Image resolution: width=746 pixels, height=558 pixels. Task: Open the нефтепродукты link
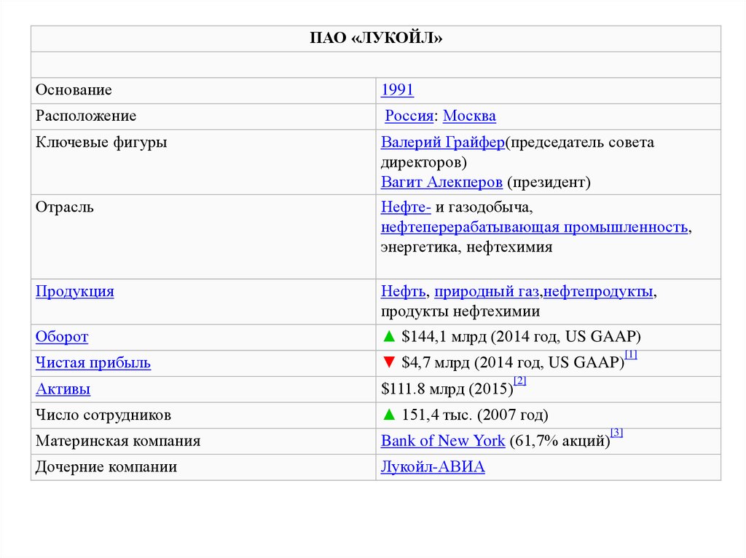(x=598, y=291)
